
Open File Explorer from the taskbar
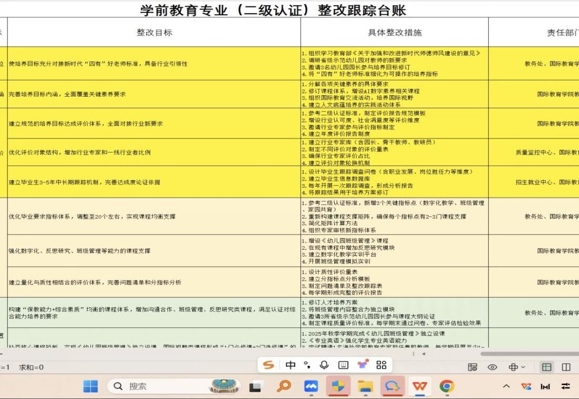tap(365, 386)
